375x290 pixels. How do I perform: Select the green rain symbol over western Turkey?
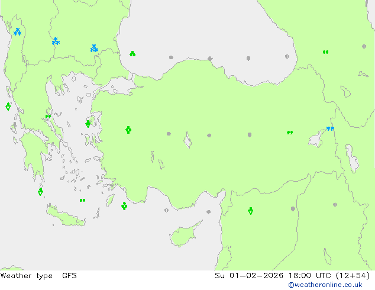(128, 130)
